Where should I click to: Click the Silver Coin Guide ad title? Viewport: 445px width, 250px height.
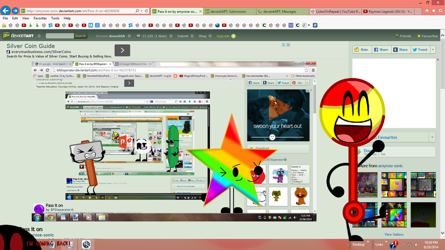(x=31, y=46)
